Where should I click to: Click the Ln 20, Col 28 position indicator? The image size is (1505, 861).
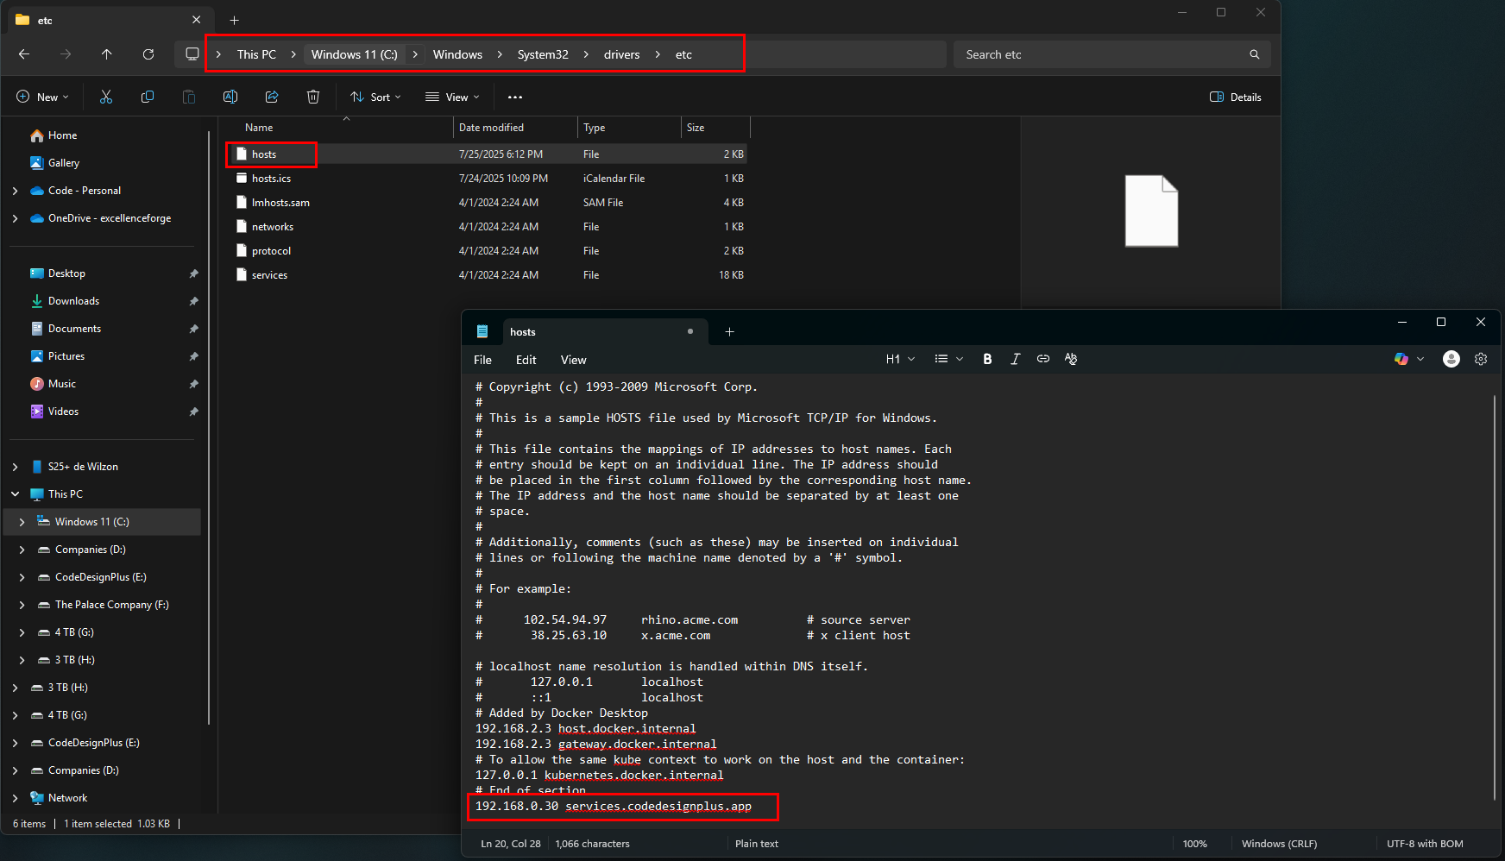[x=511, y=844]
